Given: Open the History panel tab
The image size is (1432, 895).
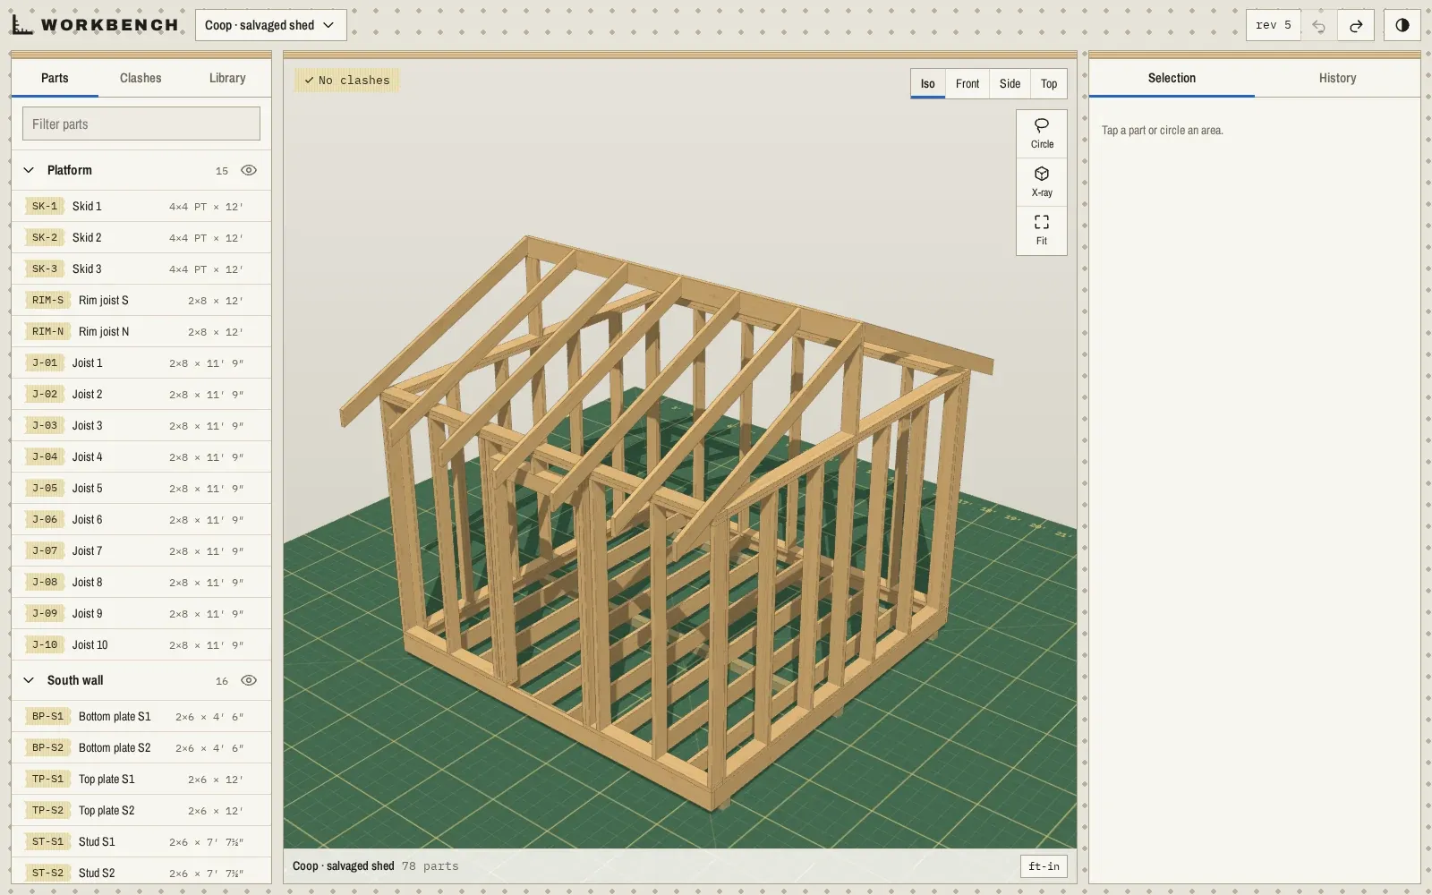Looking at the screenshot, I should [1337, 78].
